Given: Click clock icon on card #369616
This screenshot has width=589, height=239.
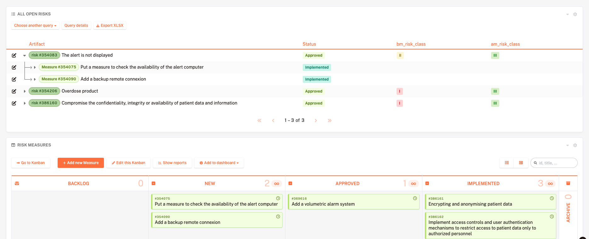Looking at the screenshot, I should [x=415, y=198].
